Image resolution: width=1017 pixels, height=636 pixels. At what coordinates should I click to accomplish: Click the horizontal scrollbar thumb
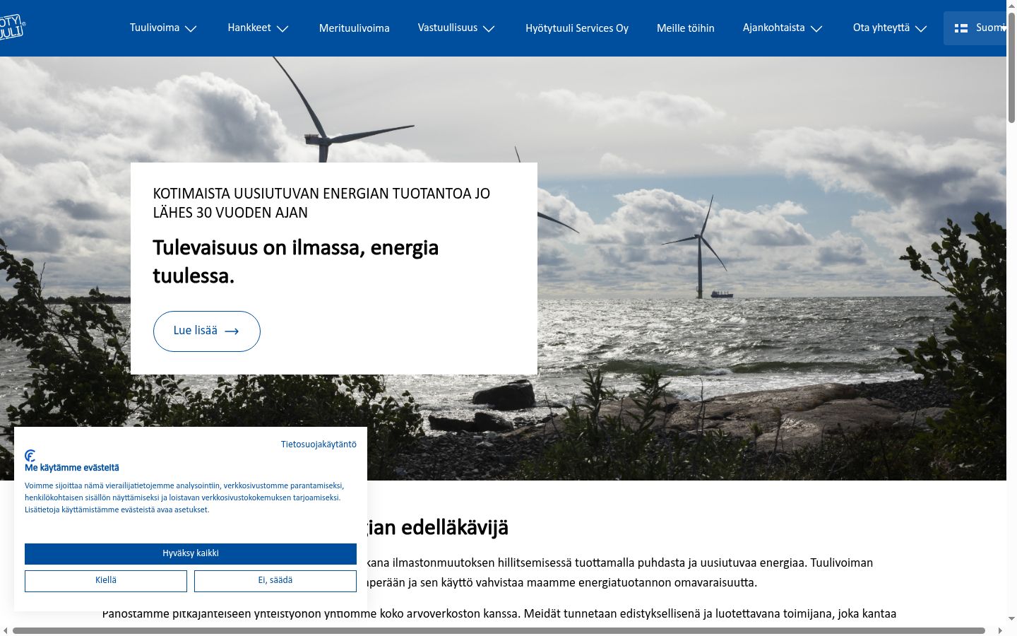[x=499, y=630]
